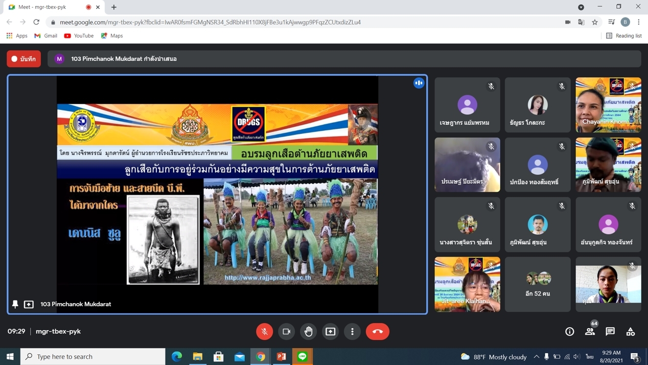Open the tile showing 52 more participants

[538, 284]
